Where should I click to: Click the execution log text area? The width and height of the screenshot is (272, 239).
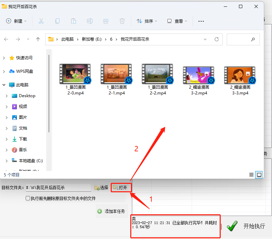coord(175,226)
